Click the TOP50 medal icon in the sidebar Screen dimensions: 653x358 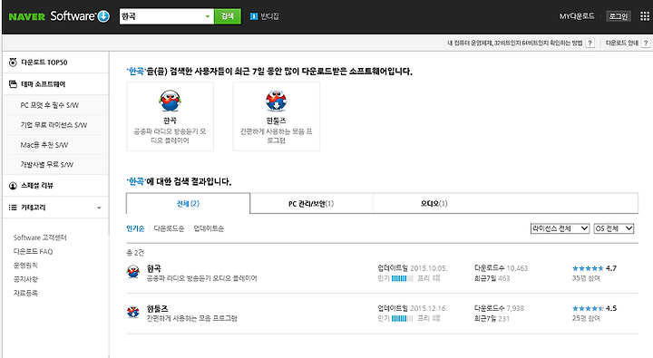(13, 63)
